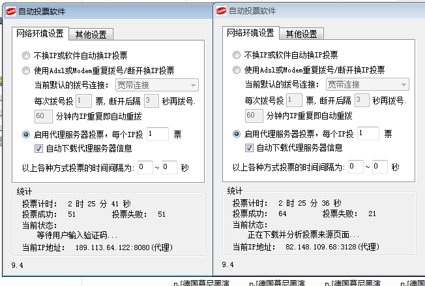425x286 pixels.
Task: Select 不换IP或软件自动换IP投票 radio in left window
Action: [26, 56]
